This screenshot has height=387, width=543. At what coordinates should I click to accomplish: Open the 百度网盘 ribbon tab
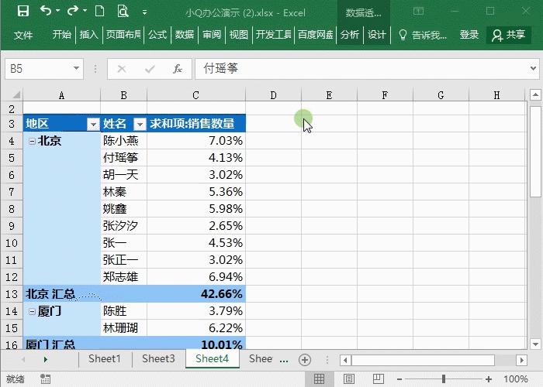pos(315,35)
